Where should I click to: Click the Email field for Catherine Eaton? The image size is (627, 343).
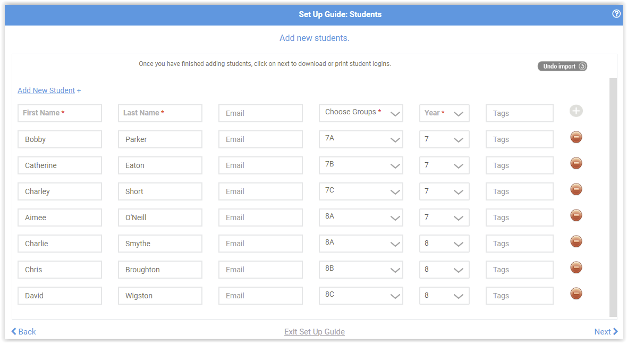(x=260, y=165)
